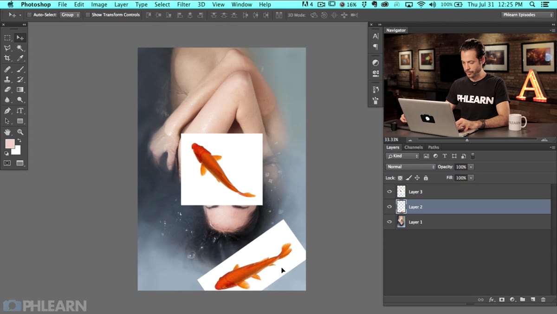Toggle lock all padlock

(426, 178)
